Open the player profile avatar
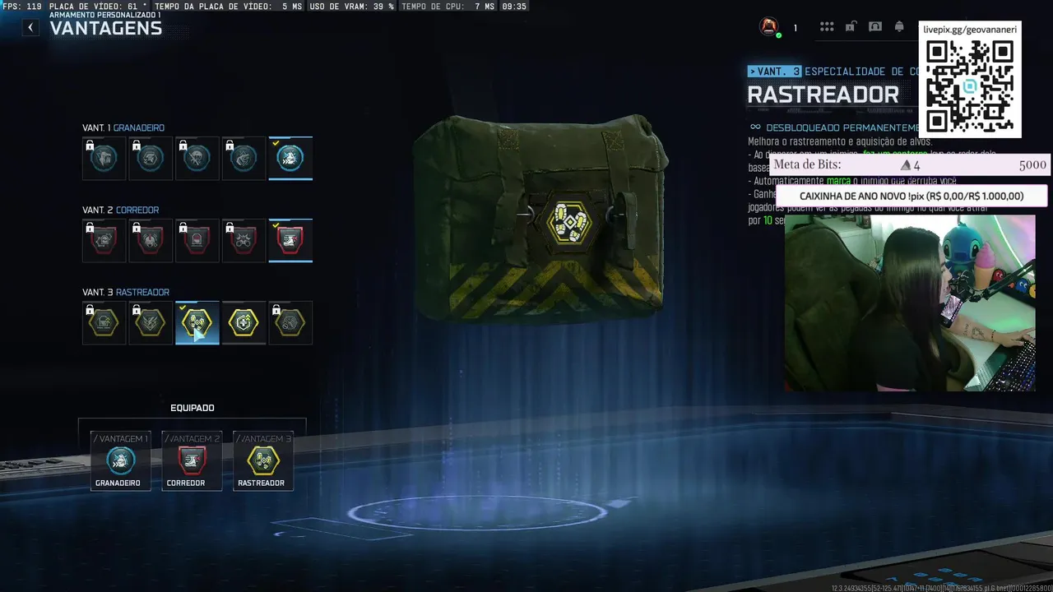This screenshot has width=1053, height=592. pos(769,27)
